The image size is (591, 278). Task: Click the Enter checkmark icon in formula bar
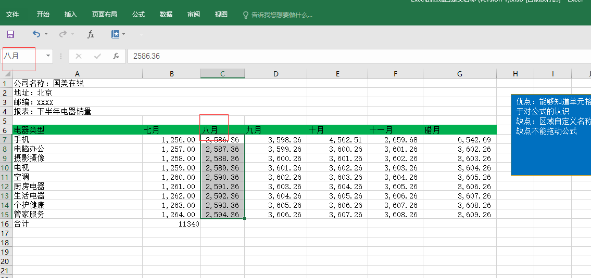pyautogui.click(x=97, y=56)
